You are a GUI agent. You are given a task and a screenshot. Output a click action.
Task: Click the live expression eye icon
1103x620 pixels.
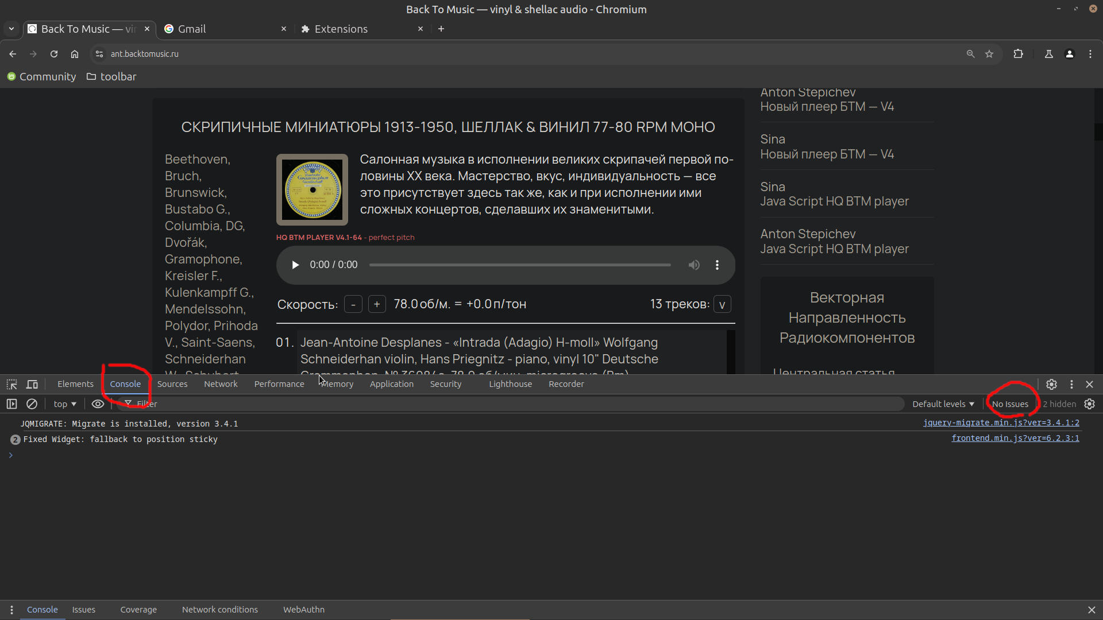[x=98, y=404]
